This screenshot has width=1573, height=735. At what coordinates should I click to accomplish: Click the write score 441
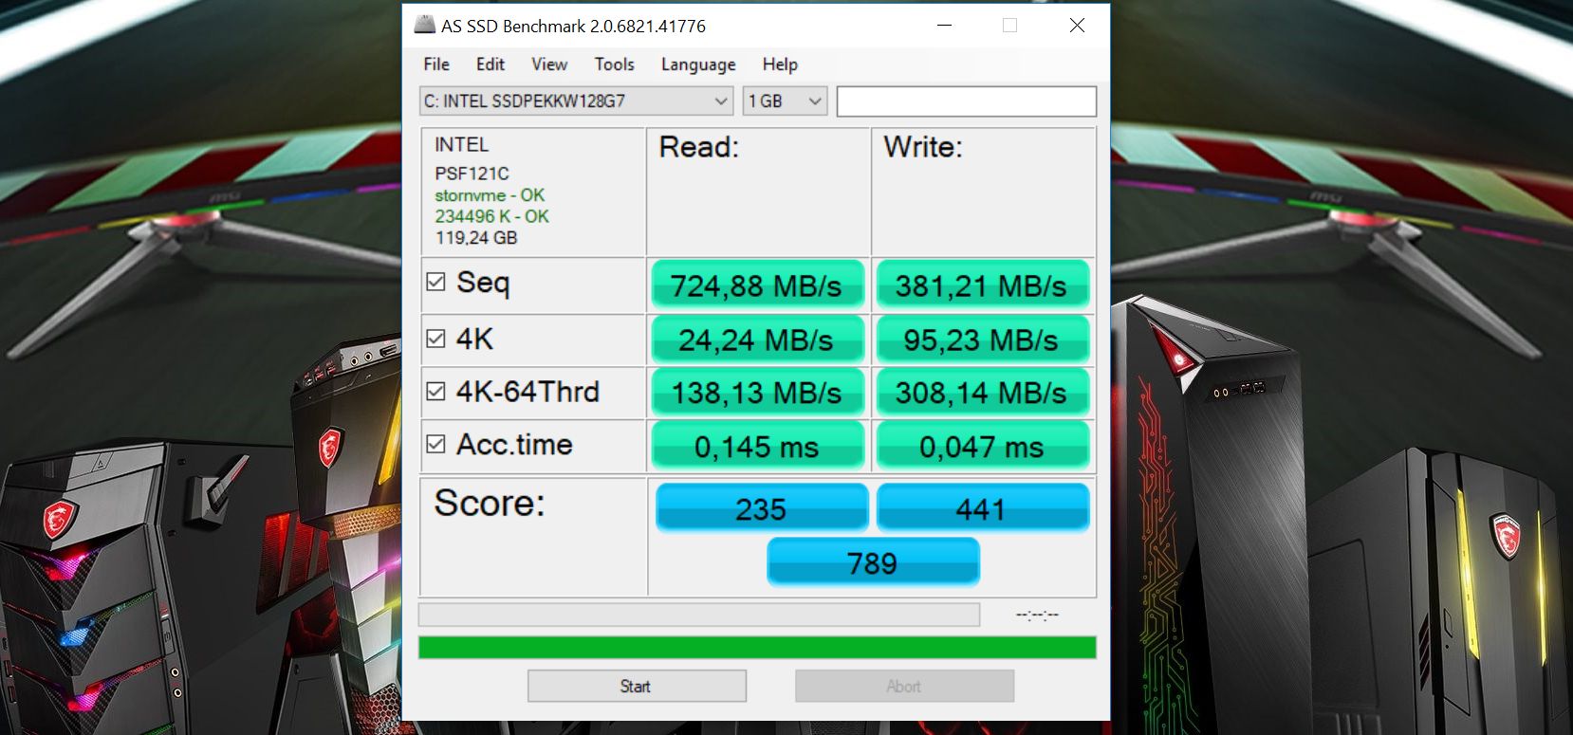click(983, 507)
